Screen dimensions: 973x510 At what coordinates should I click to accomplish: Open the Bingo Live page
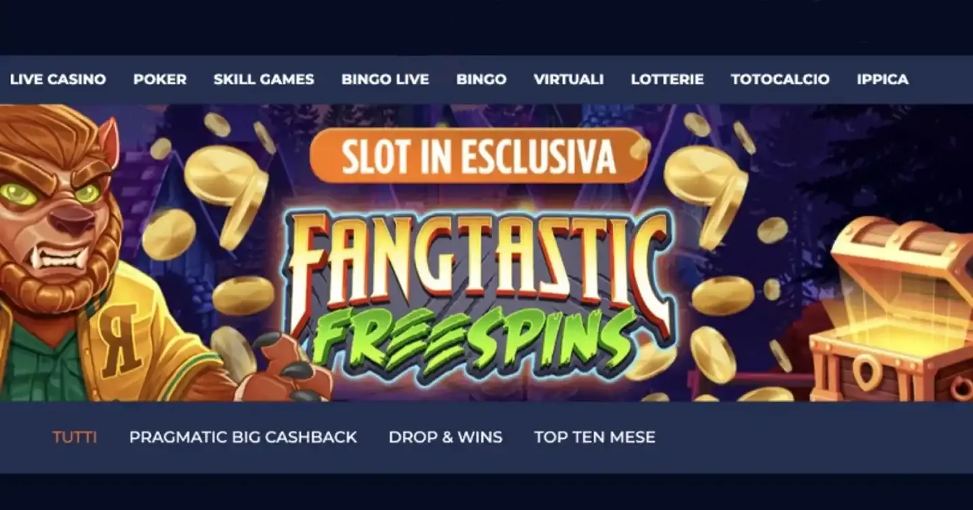point(385,80)
